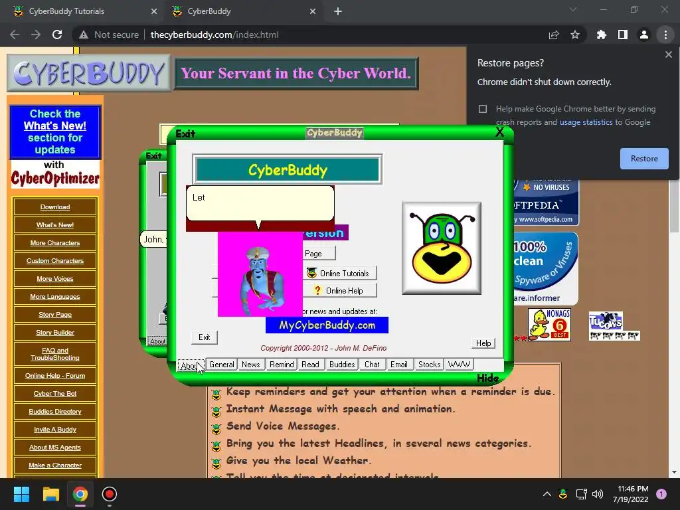Screen dimensions: 680x510
Task: Click Exit on the CyberBuddy green title bar
Action: pyautogui.click(x=185, y=133)
